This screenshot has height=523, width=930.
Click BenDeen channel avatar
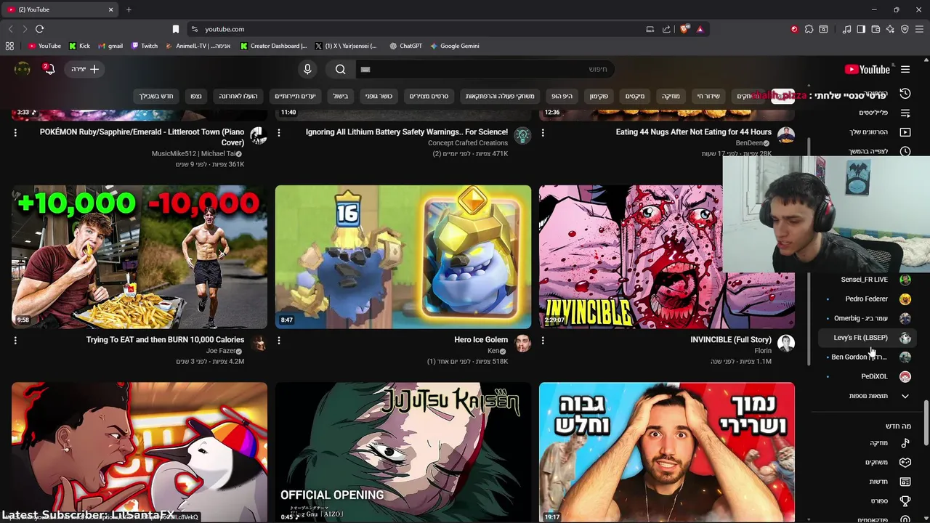point(786,135)
